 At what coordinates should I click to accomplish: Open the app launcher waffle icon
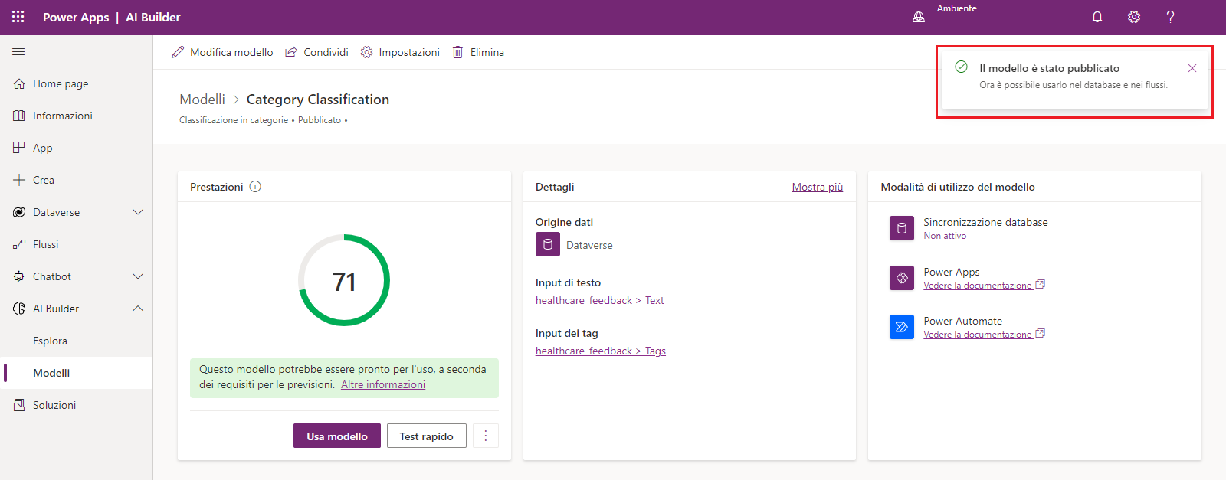click(18, 17)
